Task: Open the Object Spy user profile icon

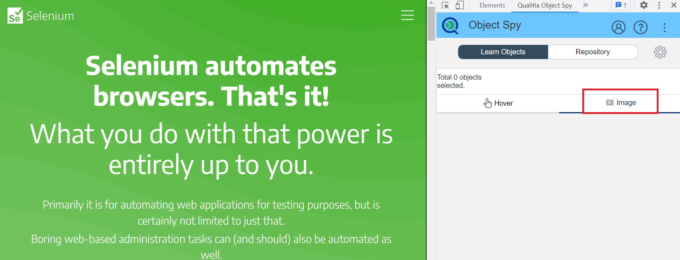Action: [x=618, y=27]
